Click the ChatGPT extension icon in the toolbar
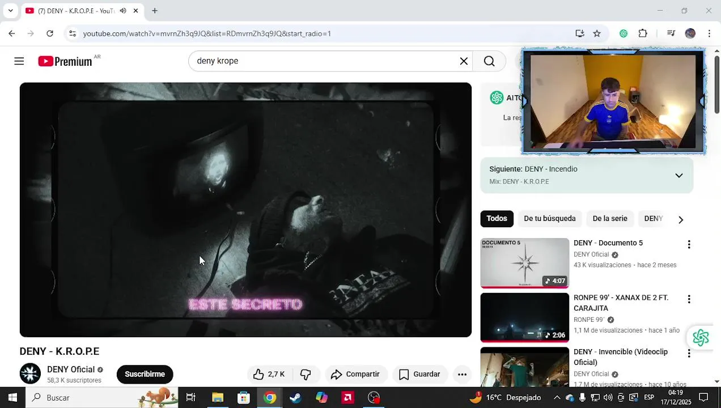 tap(624, 33)
